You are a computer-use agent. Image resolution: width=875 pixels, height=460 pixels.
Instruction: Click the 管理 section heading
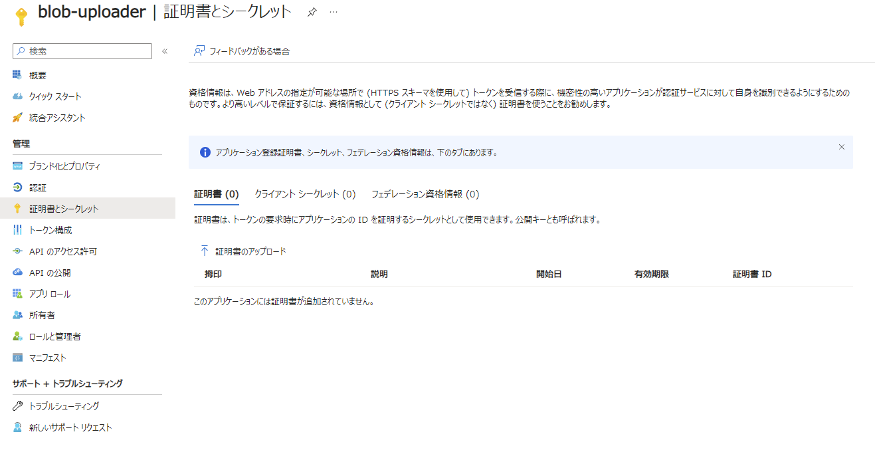(x=21, y=144)
